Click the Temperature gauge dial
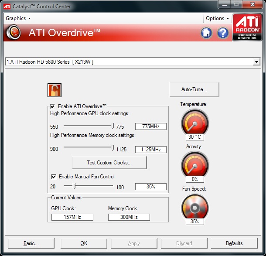The width and height of the screenshot is (266, 256). [x=195, y=123]
